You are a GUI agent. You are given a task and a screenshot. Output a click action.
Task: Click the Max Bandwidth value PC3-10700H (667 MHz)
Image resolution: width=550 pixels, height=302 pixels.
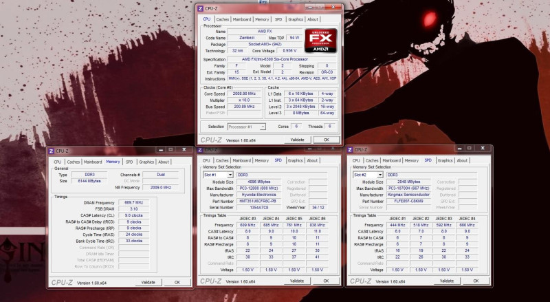(409, 188)
